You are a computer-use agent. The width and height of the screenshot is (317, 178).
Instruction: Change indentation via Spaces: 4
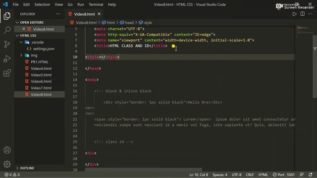(x=220, y=175)
